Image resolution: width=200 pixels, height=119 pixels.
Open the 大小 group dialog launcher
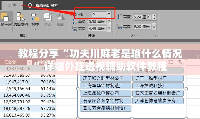[157, 36]
